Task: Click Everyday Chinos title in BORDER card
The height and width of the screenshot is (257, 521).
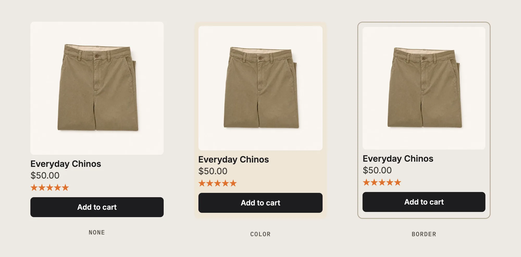Action: tap(398, 159)
